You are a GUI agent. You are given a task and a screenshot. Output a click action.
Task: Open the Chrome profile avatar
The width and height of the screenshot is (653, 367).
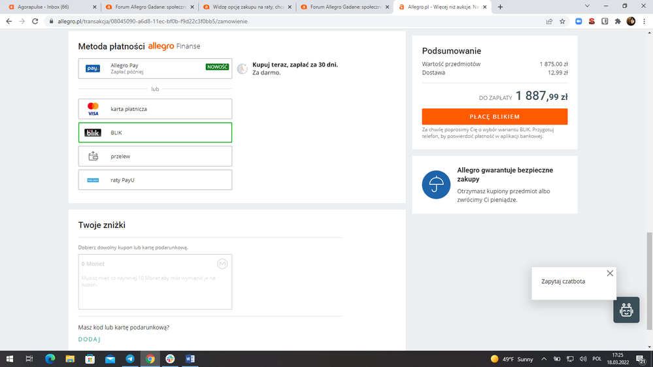(631, 21)
